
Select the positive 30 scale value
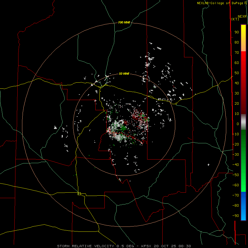coord(237,93)
